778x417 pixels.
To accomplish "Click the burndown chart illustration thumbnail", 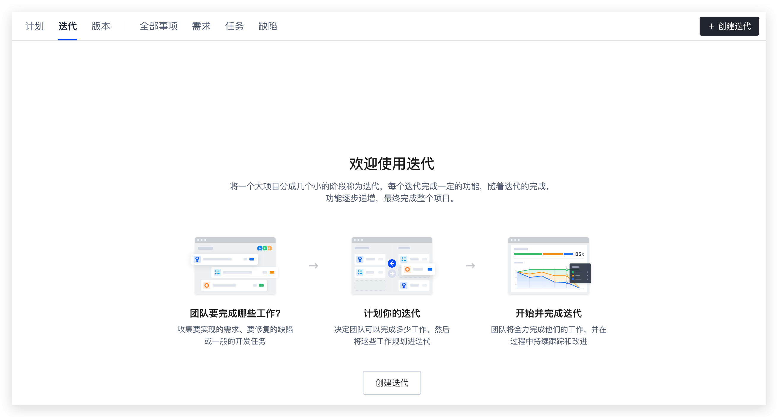I will pyautogui.click(x=549, y=266).
